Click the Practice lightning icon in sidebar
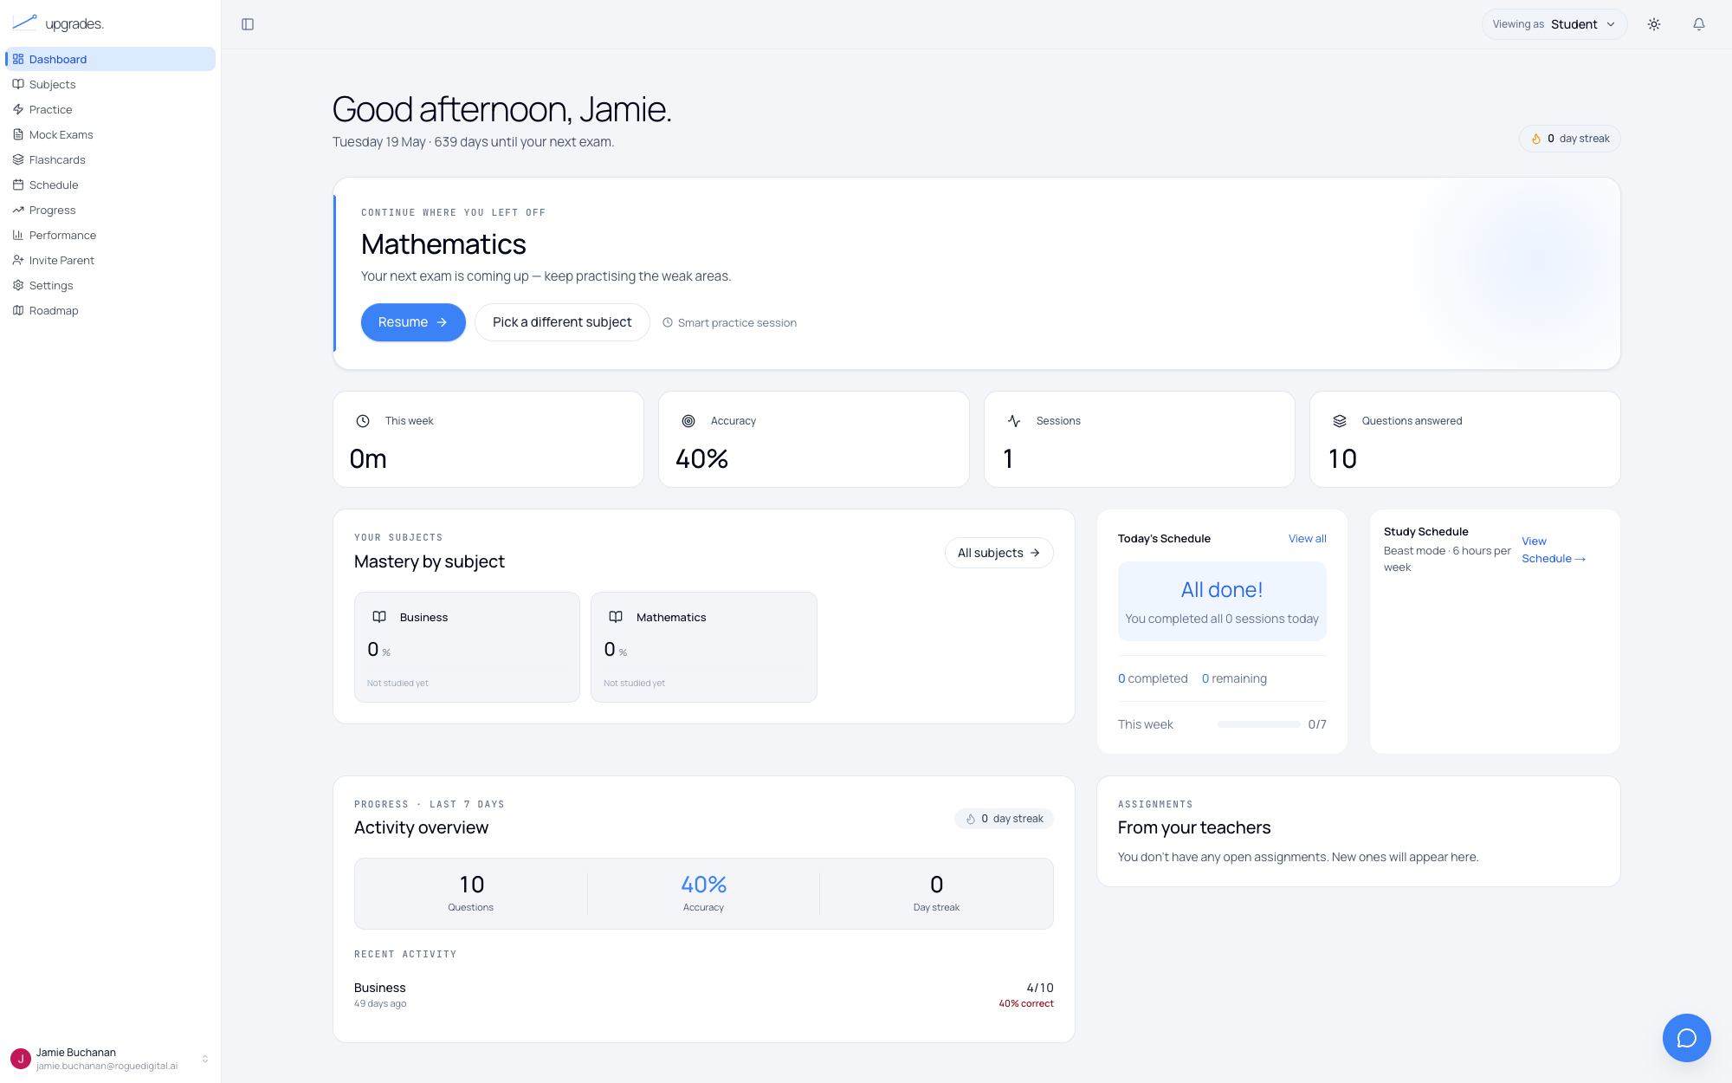The image size is (1732, 1083). pos(18,109)
